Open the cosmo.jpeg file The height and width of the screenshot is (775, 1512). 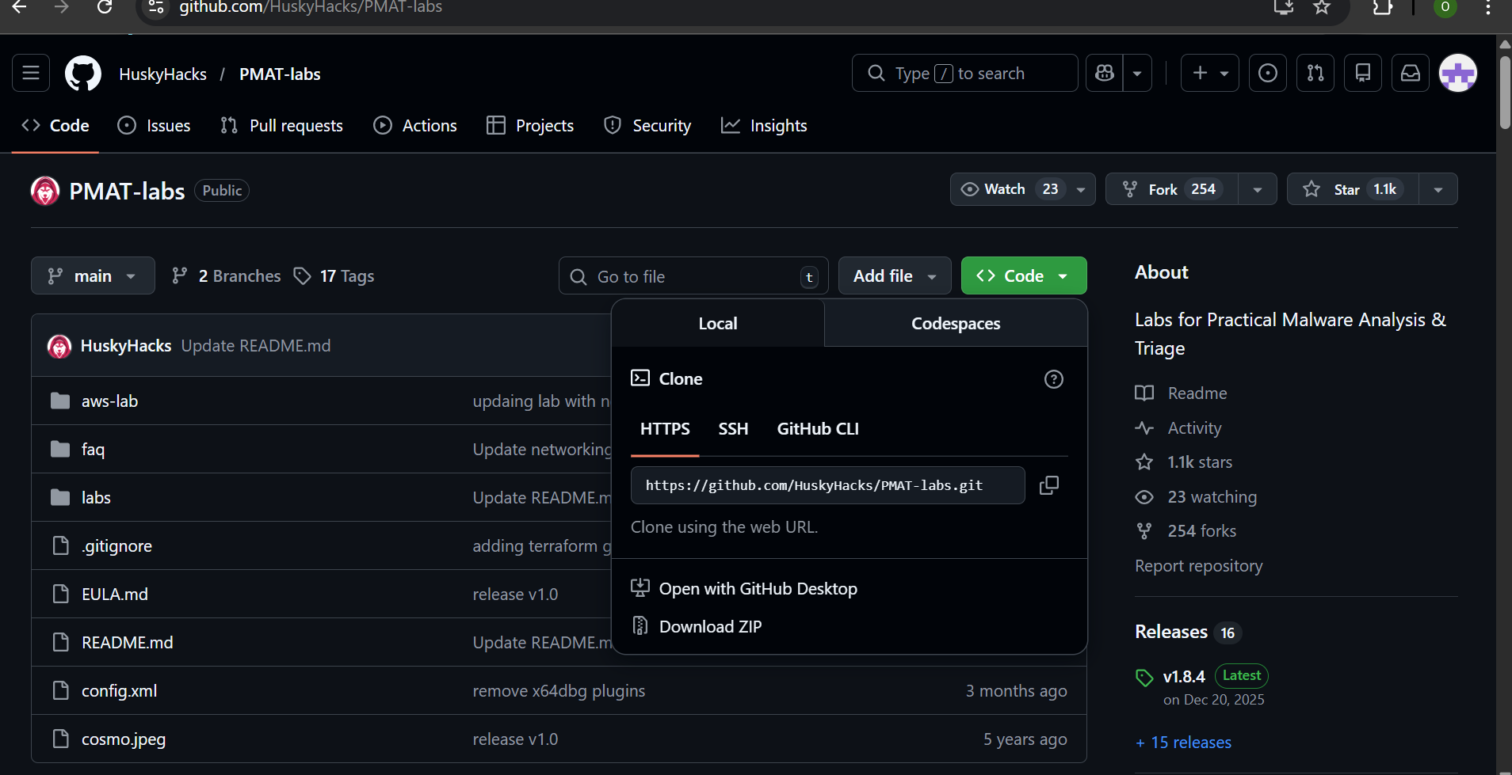pos(124,739)
